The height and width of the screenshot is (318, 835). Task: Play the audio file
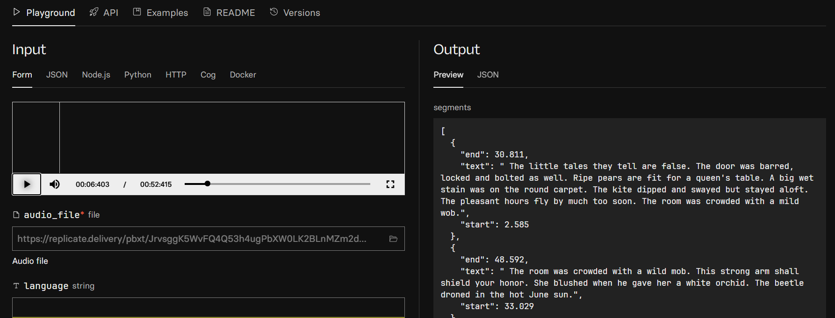click(x=27, y=184)
